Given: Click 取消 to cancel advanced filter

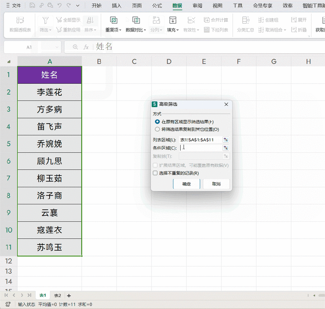Looking at the screenshot, I should click(x=217, y=184).
